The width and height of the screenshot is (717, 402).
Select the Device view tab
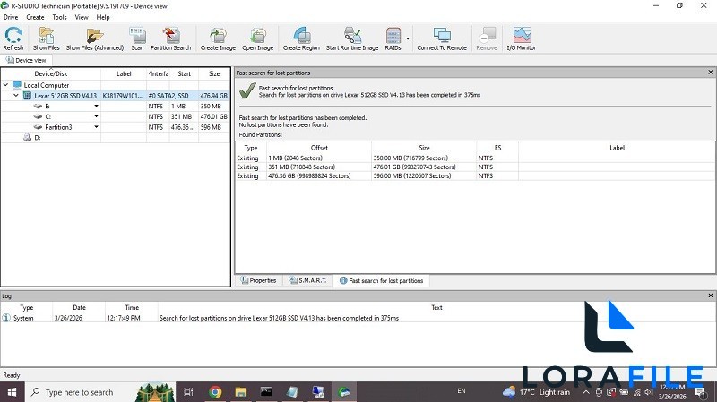[27, 60]
